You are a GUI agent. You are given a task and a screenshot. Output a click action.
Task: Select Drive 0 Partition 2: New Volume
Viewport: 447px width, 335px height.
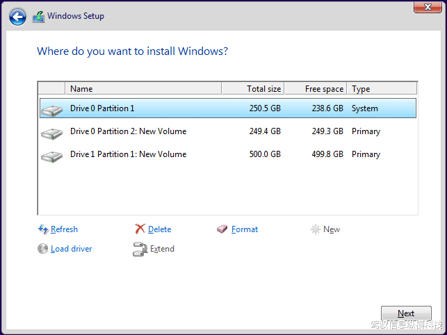click(128, 131)
